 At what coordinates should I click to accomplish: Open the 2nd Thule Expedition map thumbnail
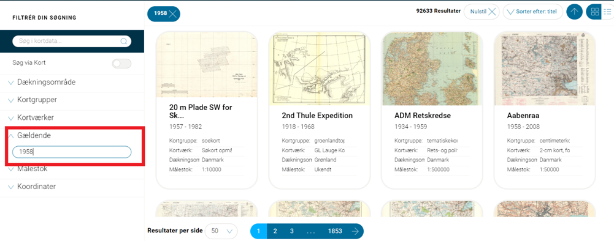[320, 69]
